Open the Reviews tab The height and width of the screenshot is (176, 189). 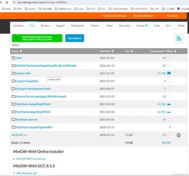(x=45, y=25)
